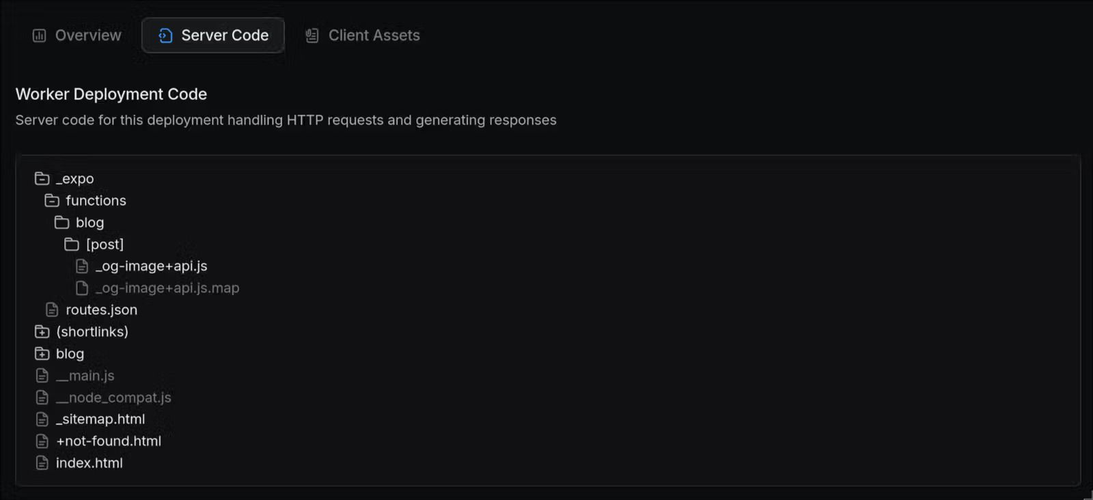Expand the top-level blog folder icon
1093x500 pixels.
[x=42, y=354]
